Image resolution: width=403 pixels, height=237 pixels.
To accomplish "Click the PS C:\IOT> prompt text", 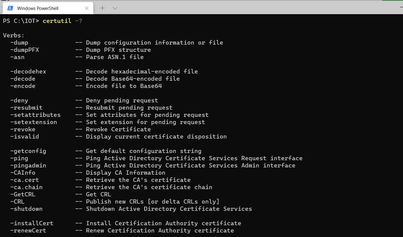I will 20,21.
